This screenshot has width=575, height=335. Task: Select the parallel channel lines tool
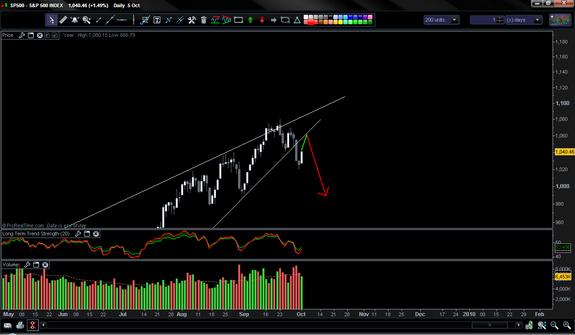coord(180,20)
